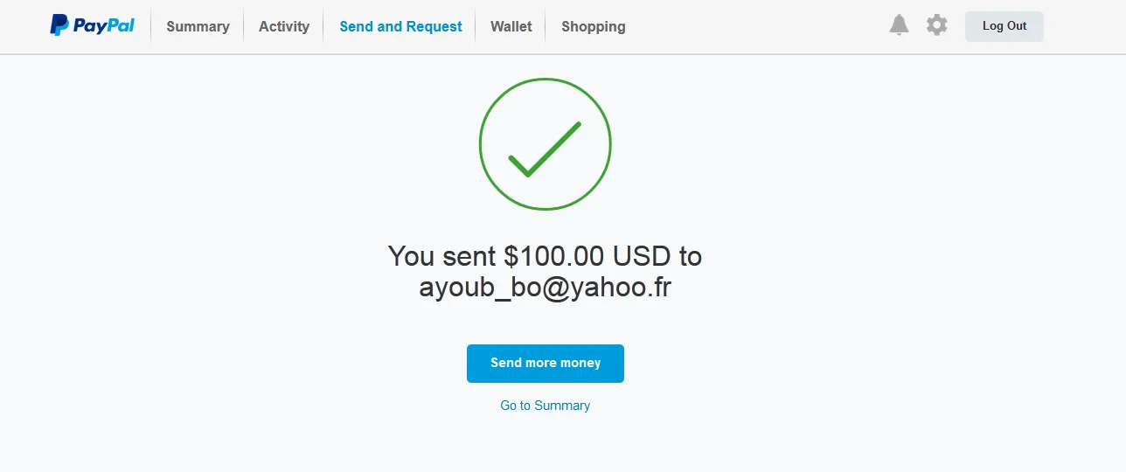This screenshot has width=1126, height=472.
Task: Click the $100.00 amount text
Action: click(553, 256)
